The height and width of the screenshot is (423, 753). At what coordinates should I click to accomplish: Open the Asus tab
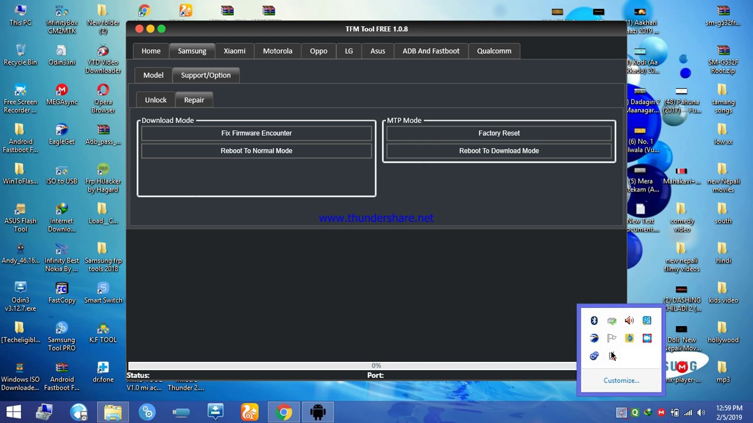(x=378, y=51)
